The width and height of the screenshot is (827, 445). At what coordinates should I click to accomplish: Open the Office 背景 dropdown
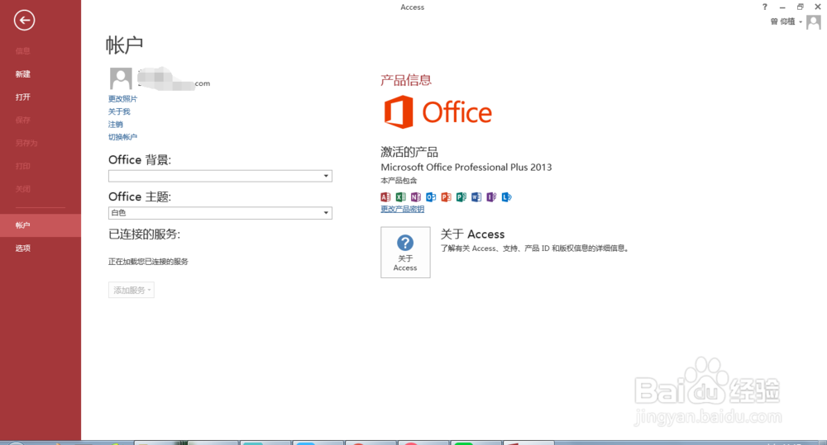[220, 176]
